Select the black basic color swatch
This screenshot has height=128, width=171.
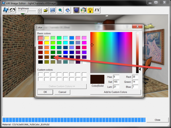click(x=40, y=62)
